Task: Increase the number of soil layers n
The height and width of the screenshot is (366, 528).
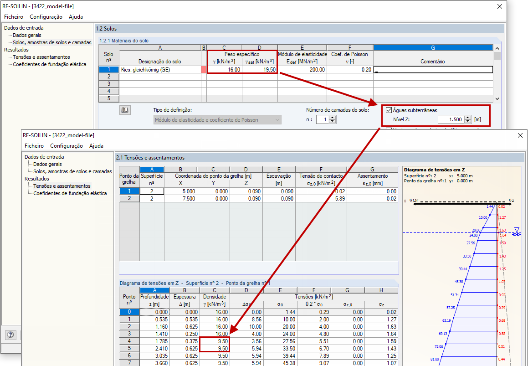Action: 333,118
